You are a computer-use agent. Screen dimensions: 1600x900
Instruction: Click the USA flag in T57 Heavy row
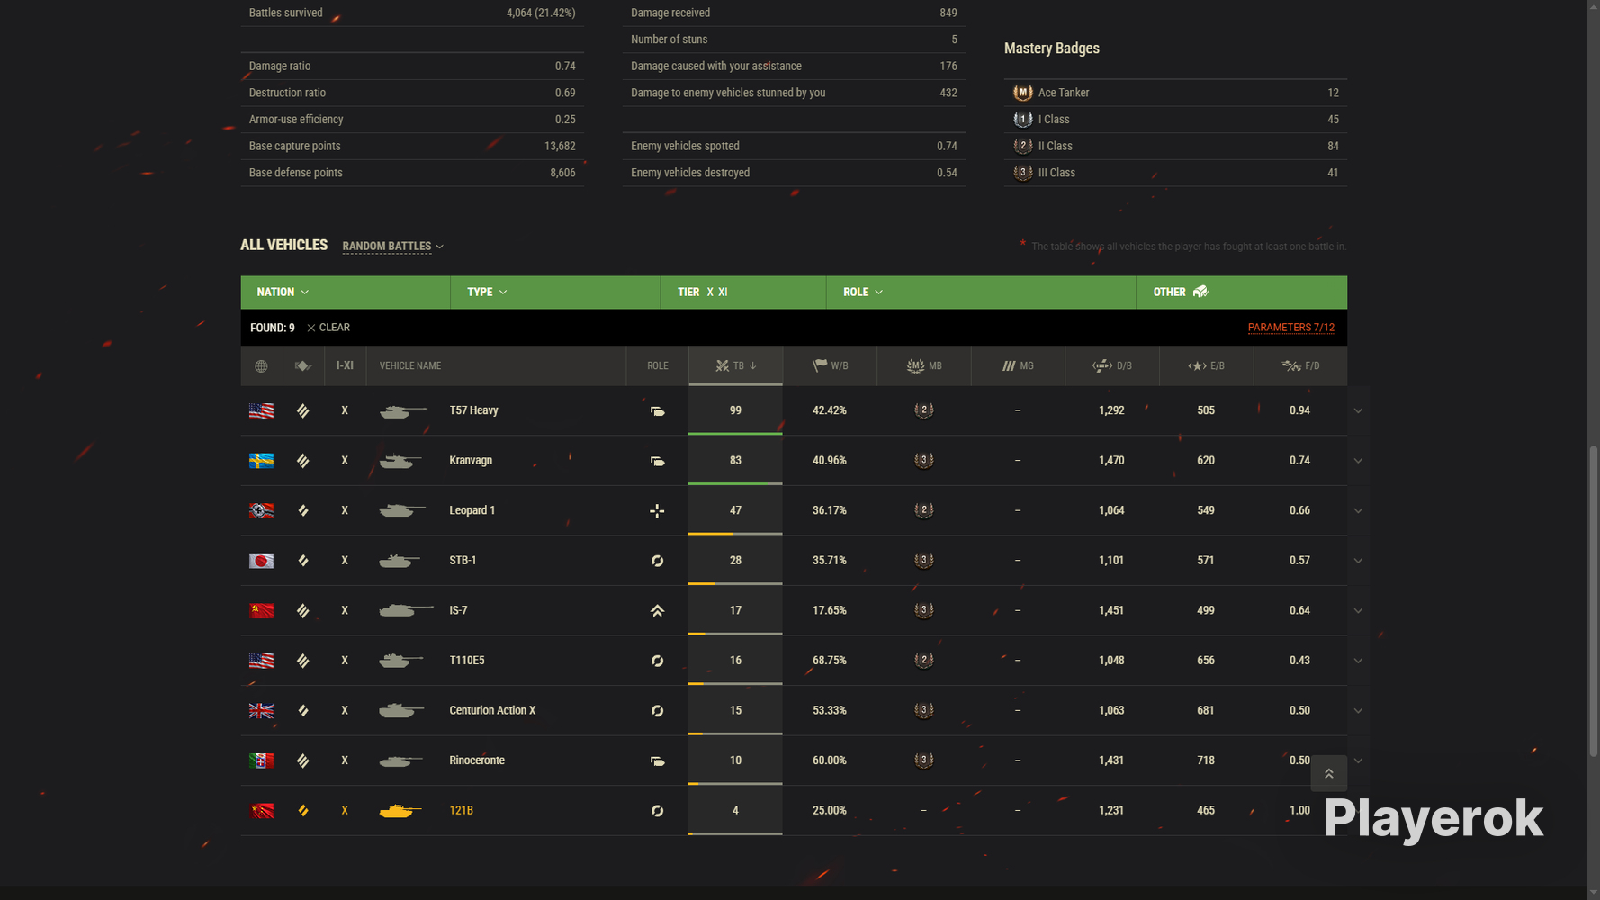click(x=261, y=411)
